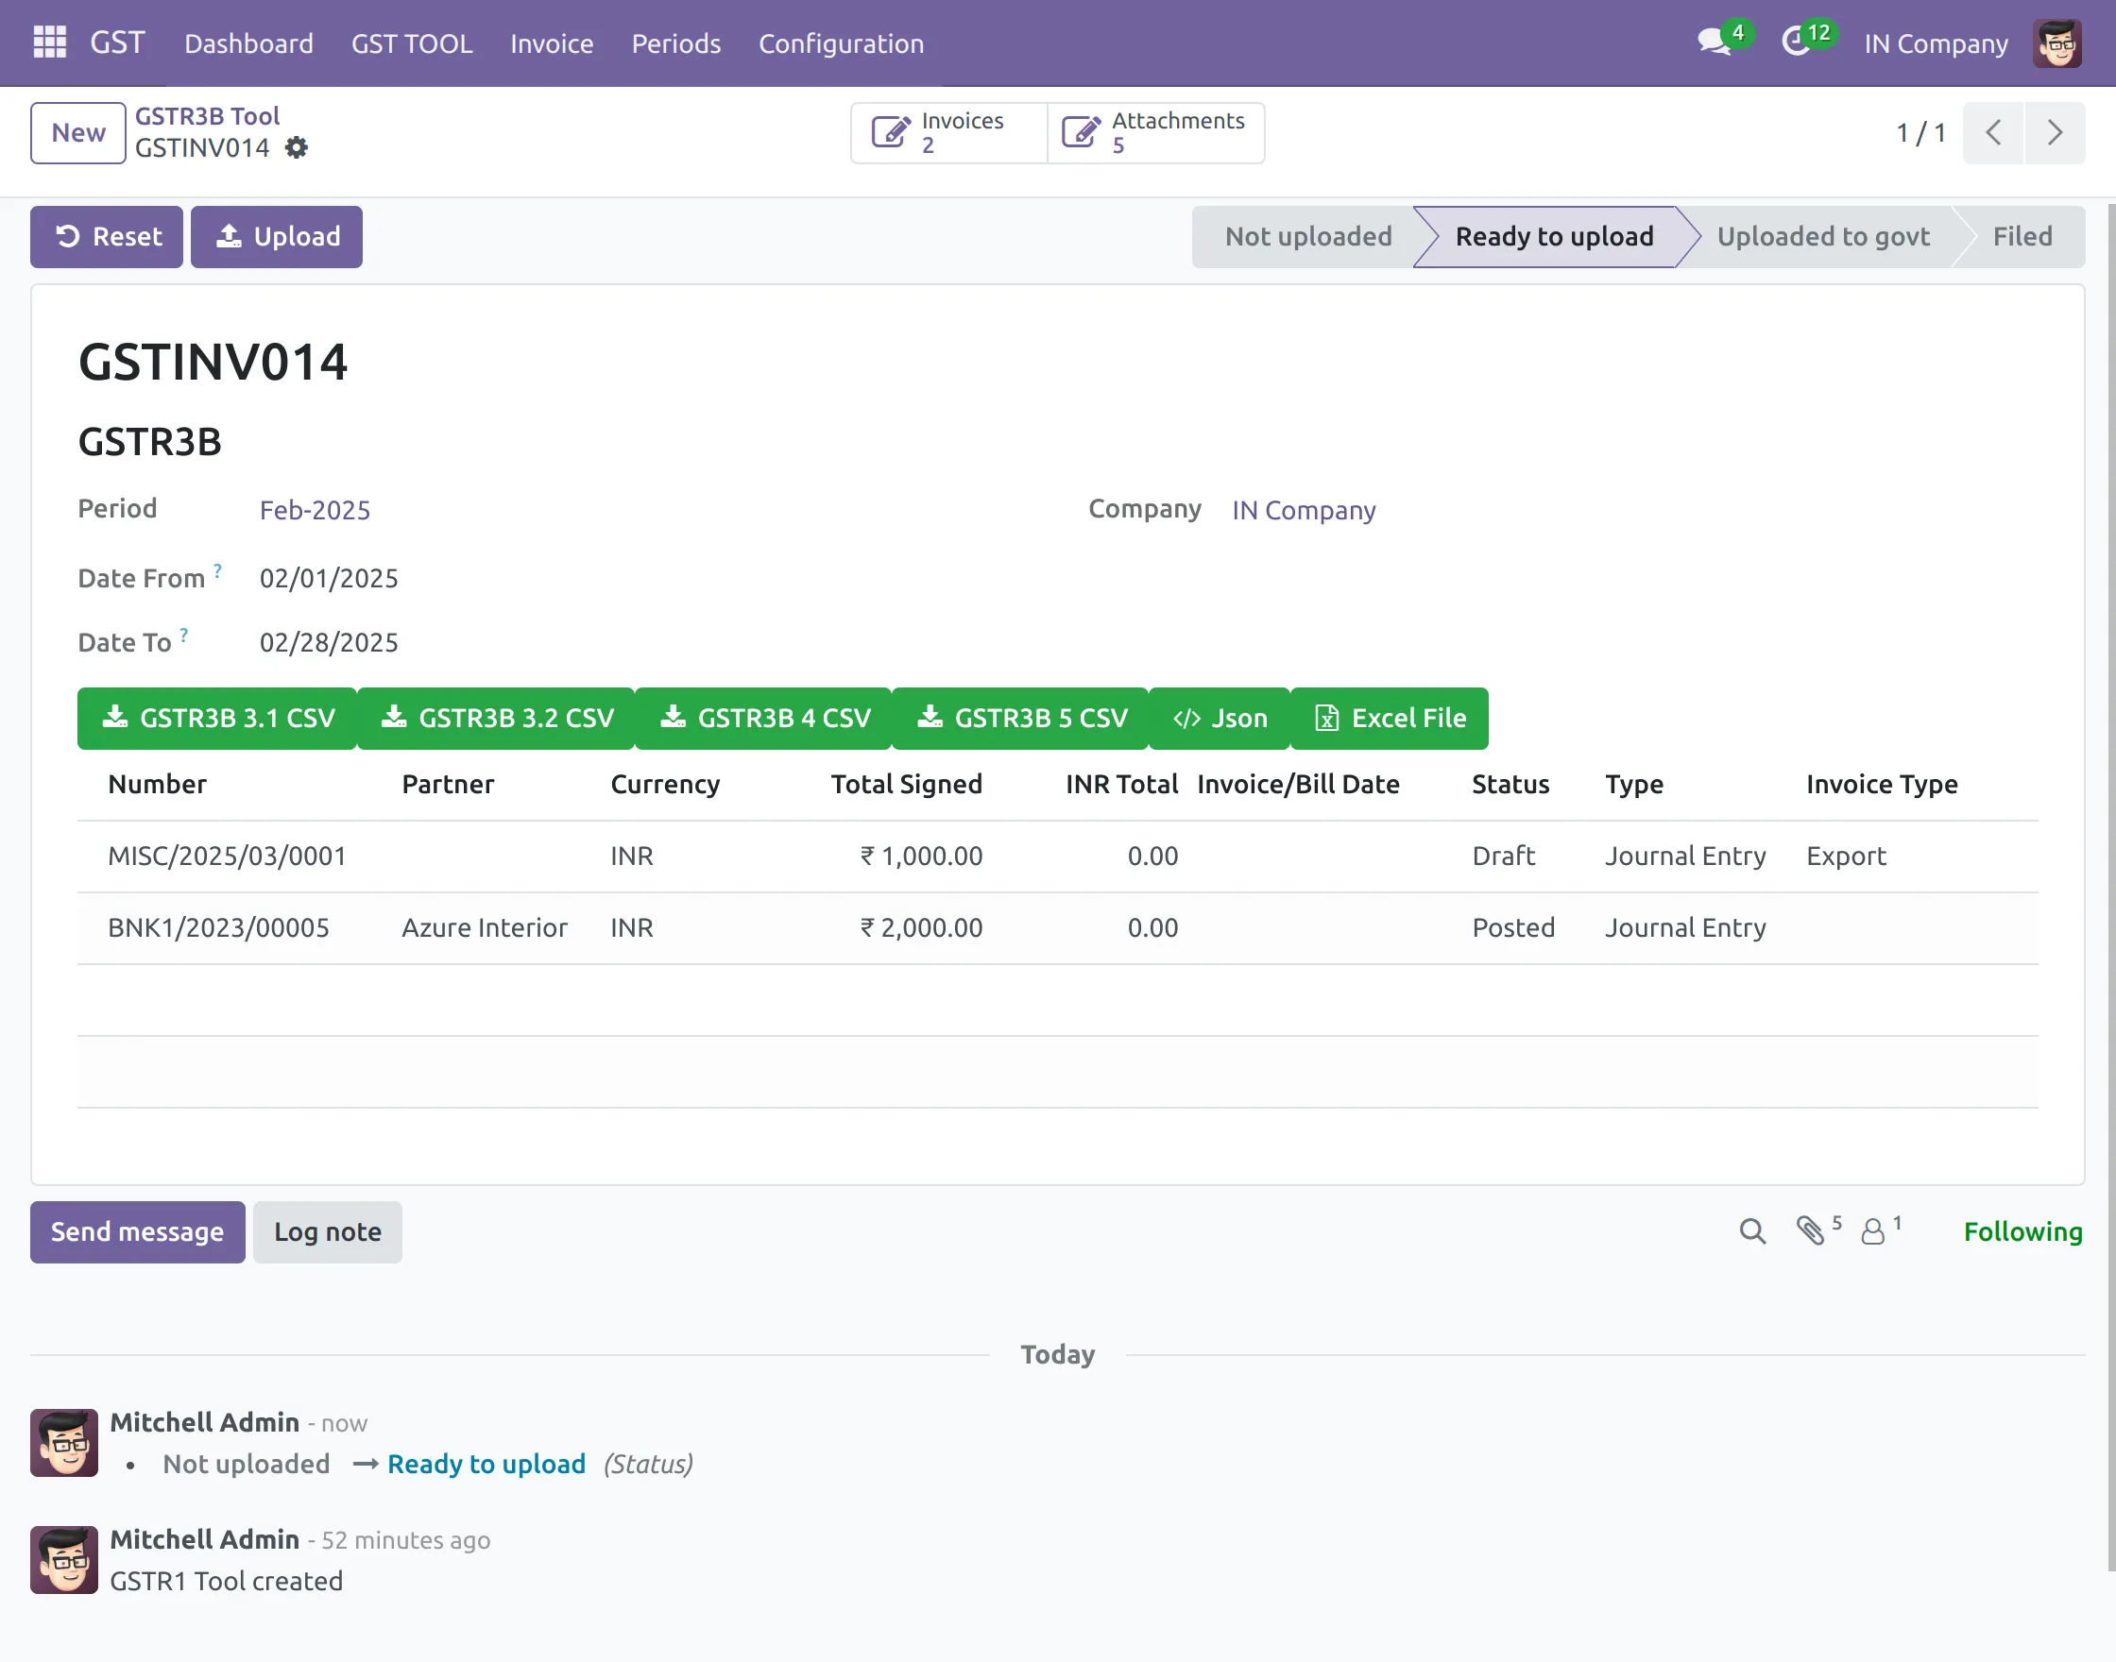Export the record as Json
This screenshot has width=2116, height=1662.
1219,718
